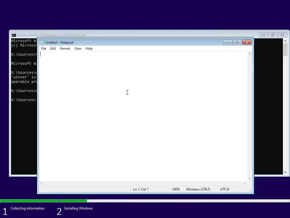The height and width of the screenshot is (218, 290).
Task: Click the 100% zoom status entry
Action: (x=176, y=189)
